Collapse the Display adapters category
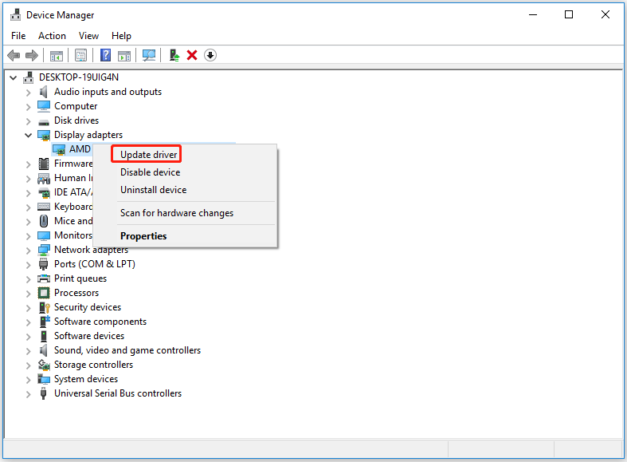Viewport: 627px width, 462px height. coord(29,135)
